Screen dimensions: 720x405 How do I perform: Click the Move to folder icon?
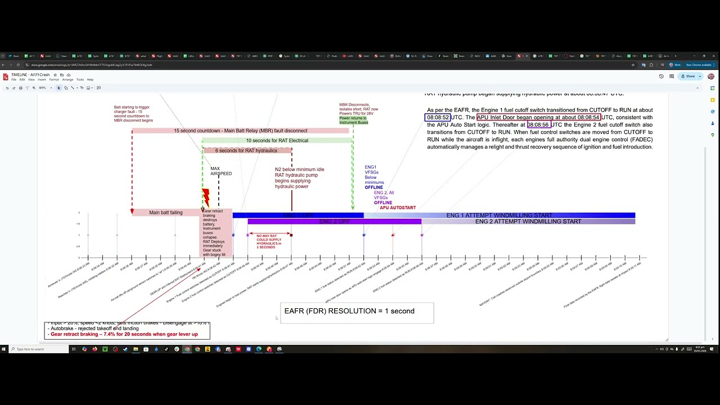click(x=62, y=75)
